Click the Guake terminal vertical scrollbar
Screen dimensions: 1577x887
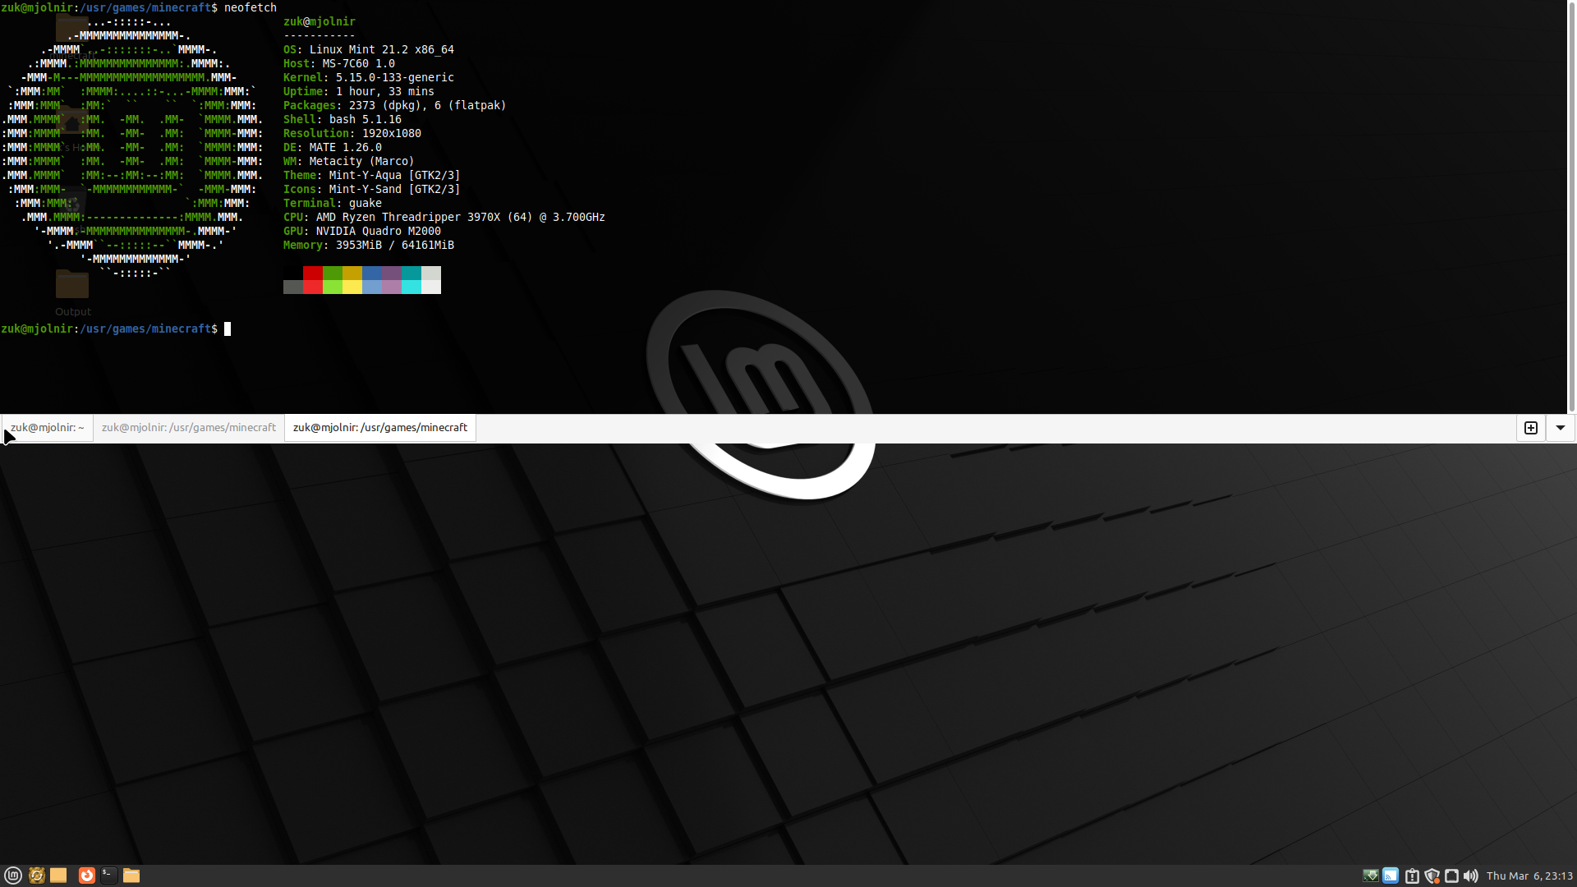pos(1572,205)
